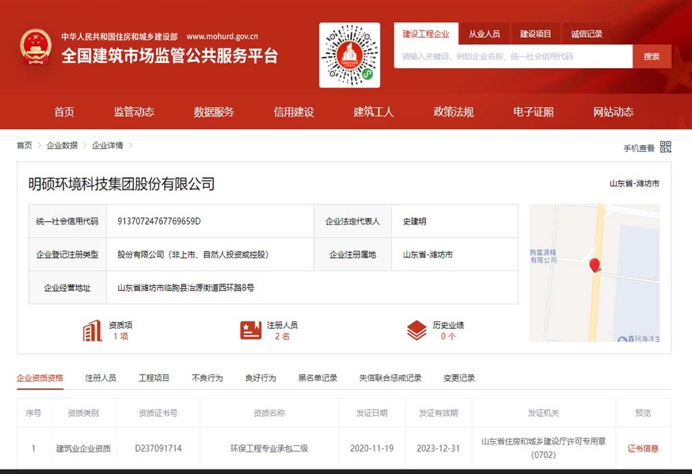692x474 pixels.
Task: Click the issue date 2020-11-19
Action: point(372,449)
